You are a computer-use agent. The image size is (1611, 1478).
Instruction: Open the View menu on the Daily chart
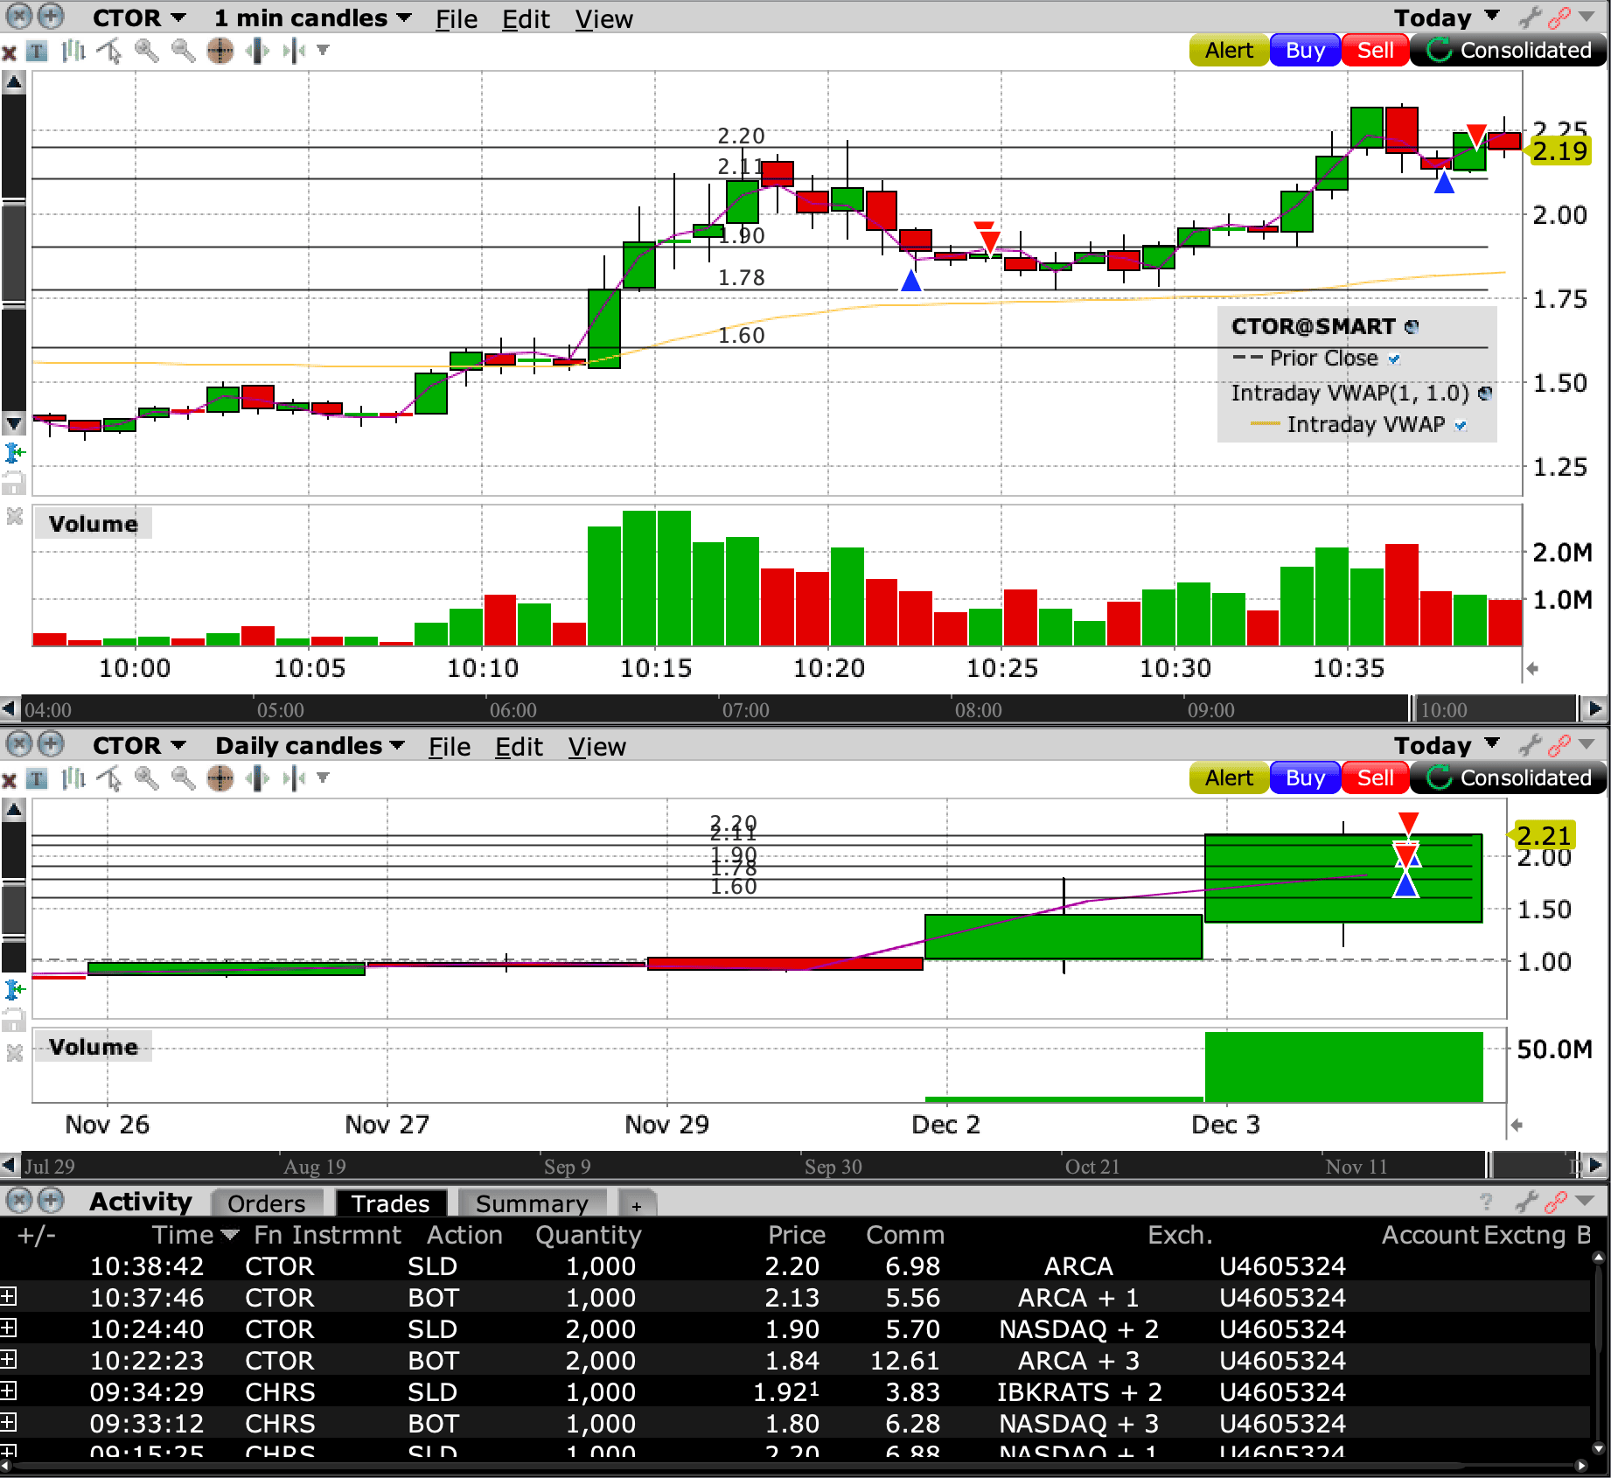pos(596,747)
